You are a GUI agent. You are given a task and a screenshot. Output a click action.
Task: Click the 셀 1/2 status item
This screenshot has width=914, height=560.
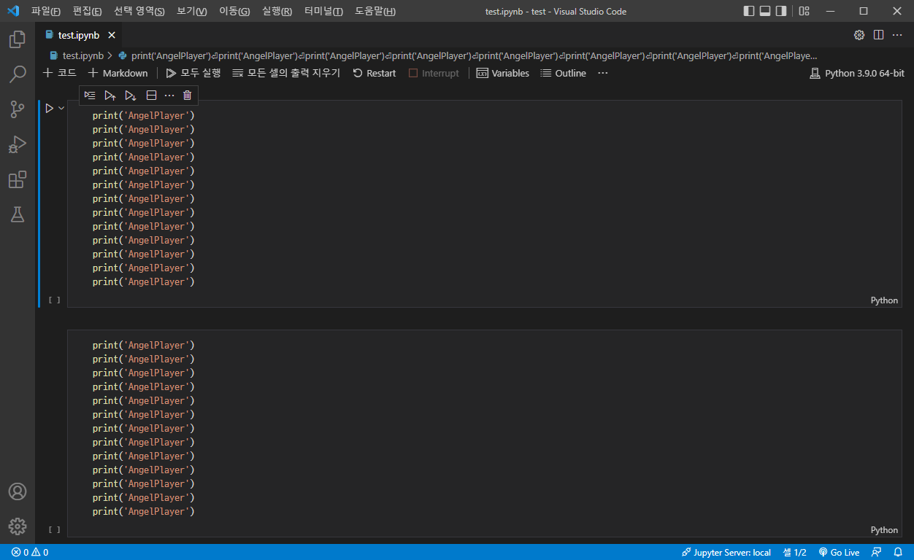[x=794, y=553]
